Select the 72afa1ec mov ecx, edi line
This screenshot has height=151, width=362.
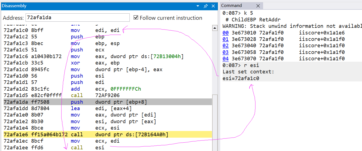pos(108,141)
